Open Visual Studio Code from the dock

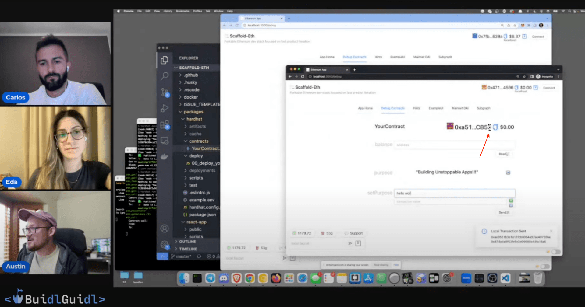pyautogui.click(x=505, y=278)
